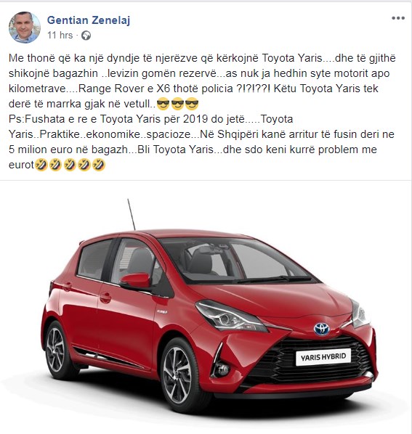Click the 'YARIS HYBRID' license plate
The image size is (412, 434).
pyautogui.click(x=323, y=357)
